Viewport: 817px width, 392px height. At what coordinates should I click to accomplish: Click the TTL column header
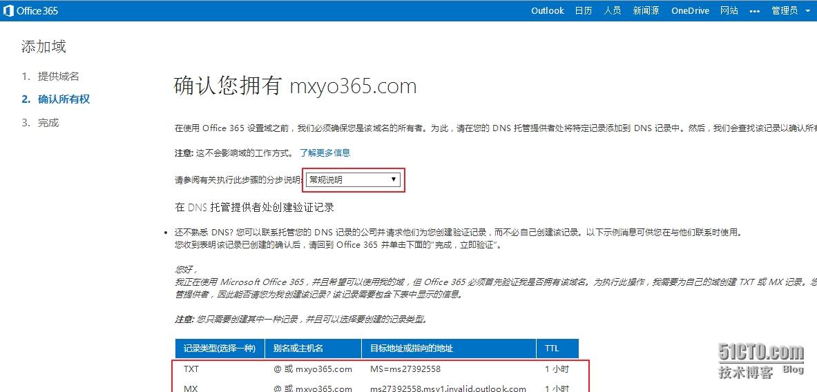click(552, 349)
